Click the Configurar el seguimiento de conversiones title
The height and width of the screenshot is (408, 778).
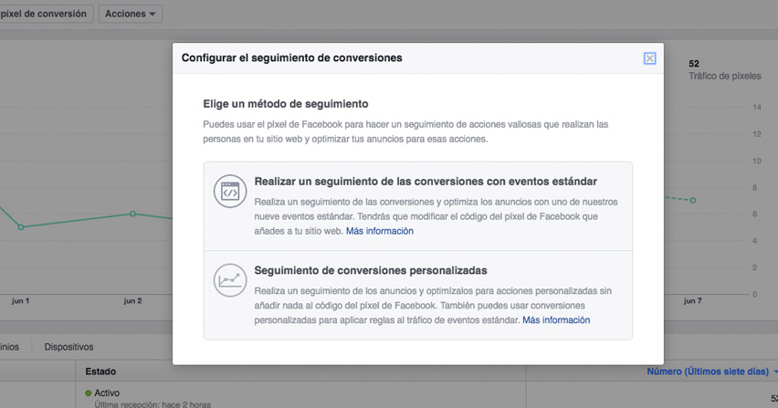click(x=292, y=58)
